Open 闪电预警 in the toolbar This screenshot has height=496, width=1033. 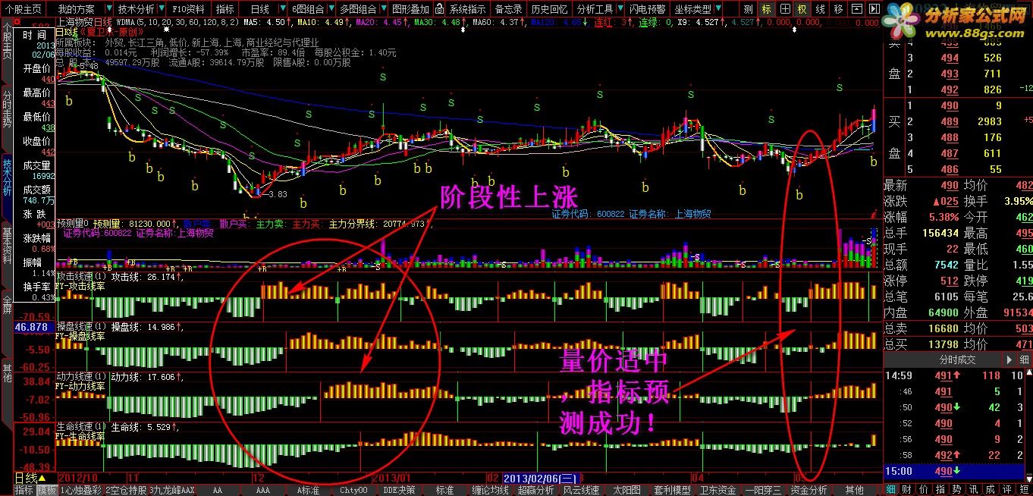tap(648, 9)
